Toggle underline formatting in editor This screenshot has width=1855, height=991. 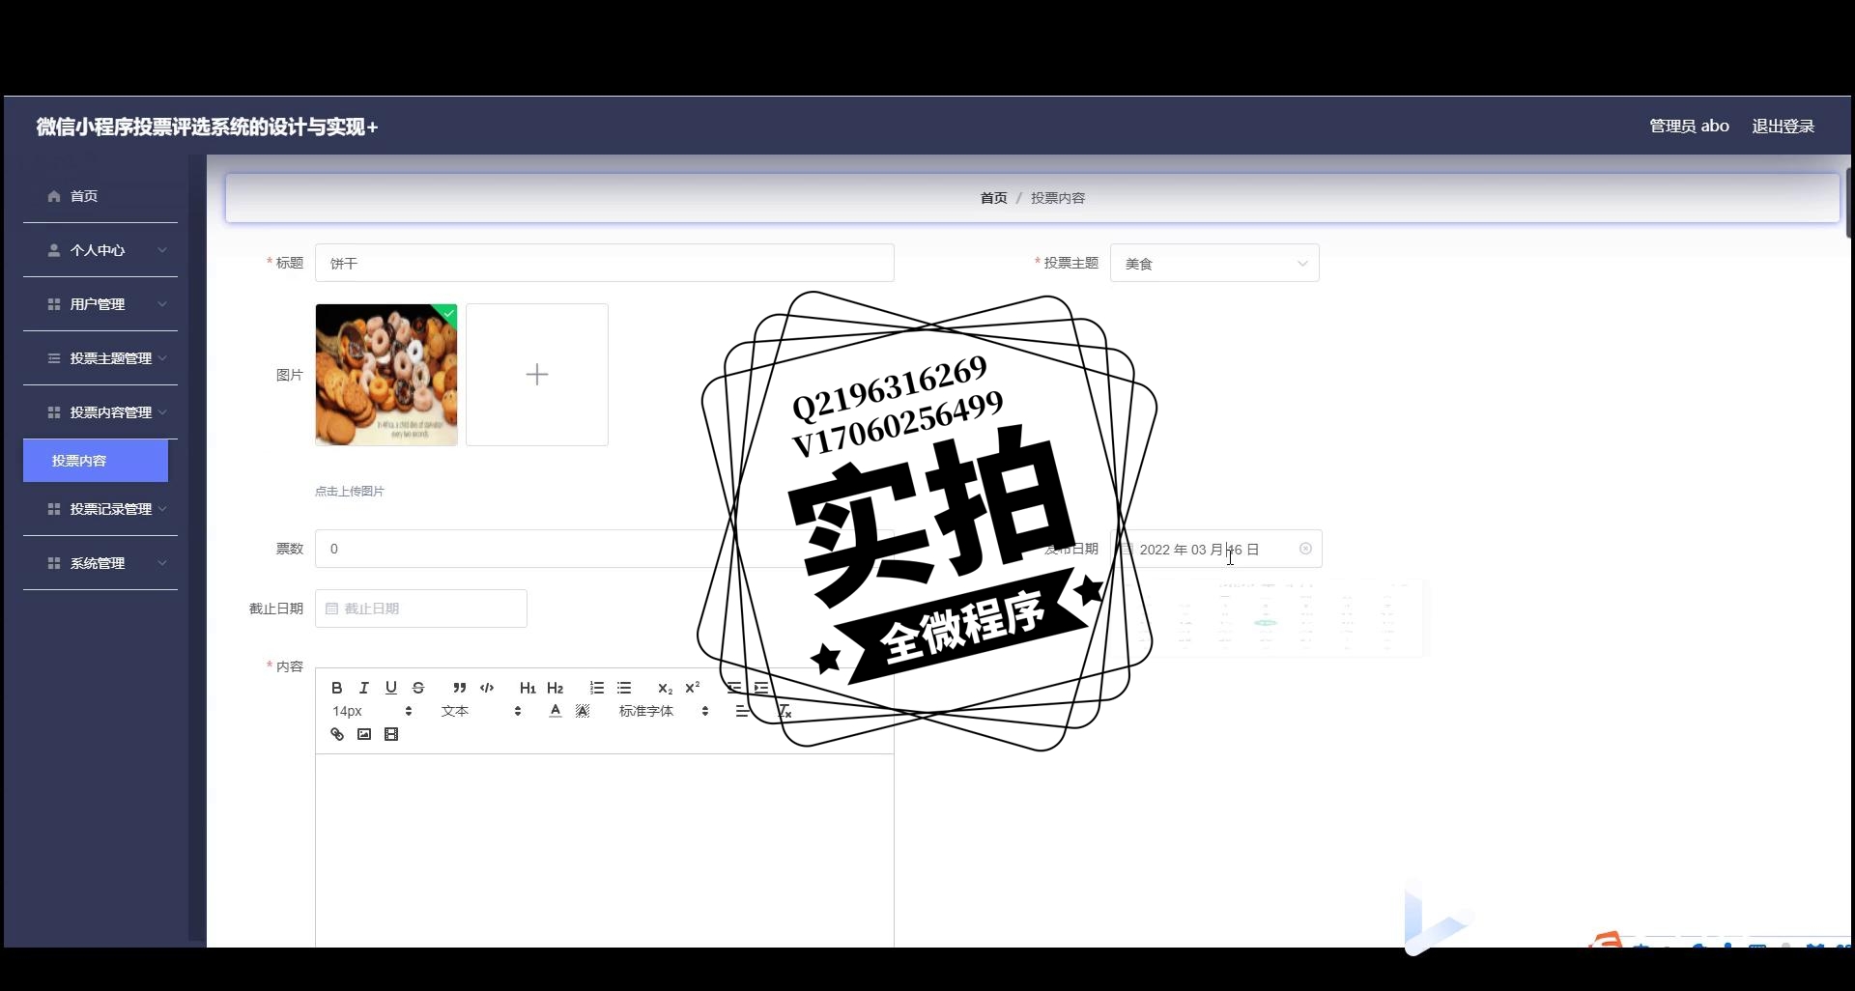[390, 688]
